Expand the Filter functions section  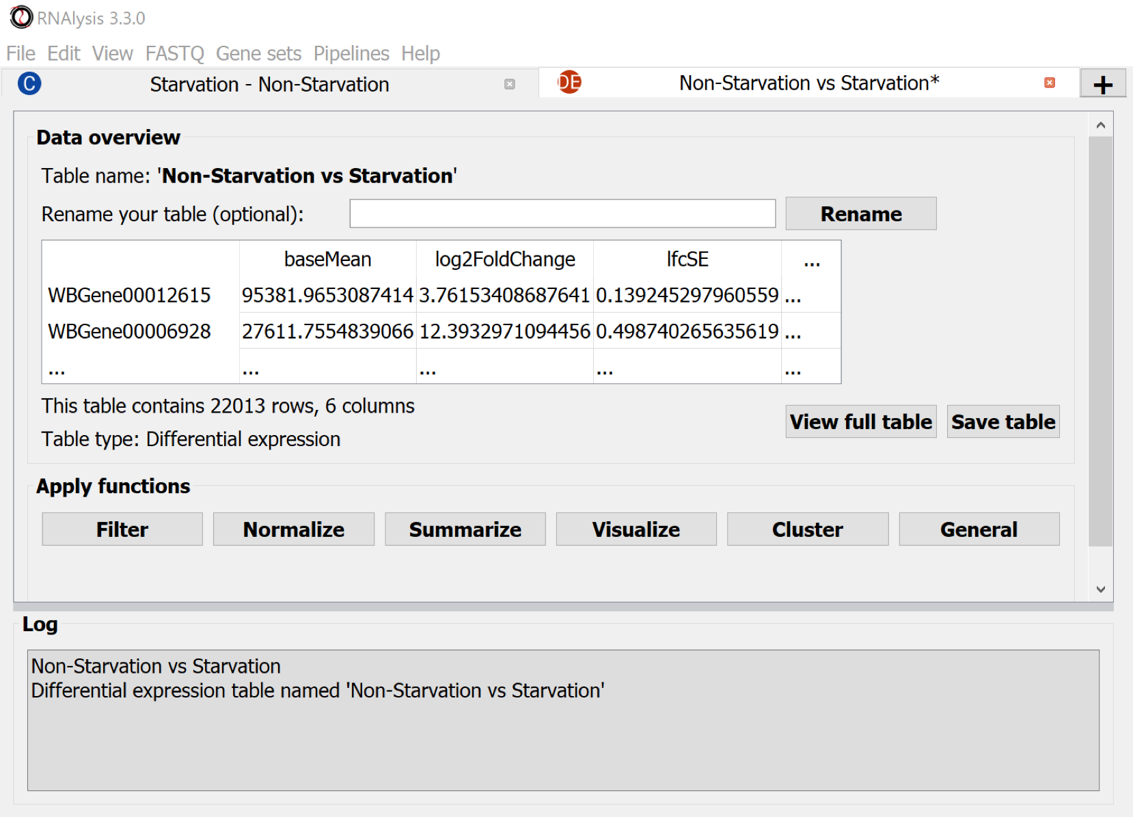(122, 529)
